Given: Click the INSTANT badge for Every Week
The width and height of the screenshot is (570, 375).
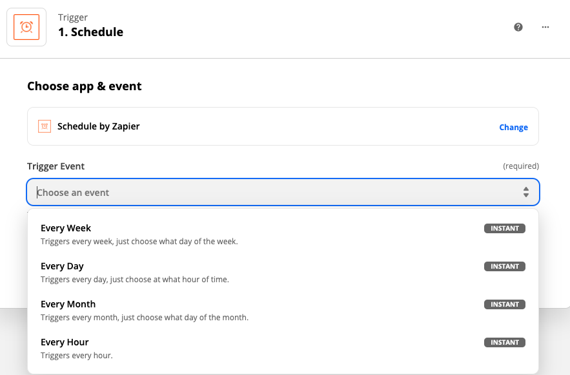Looking at the screenshot, I should pyautogui.click(x=505, y=228).
